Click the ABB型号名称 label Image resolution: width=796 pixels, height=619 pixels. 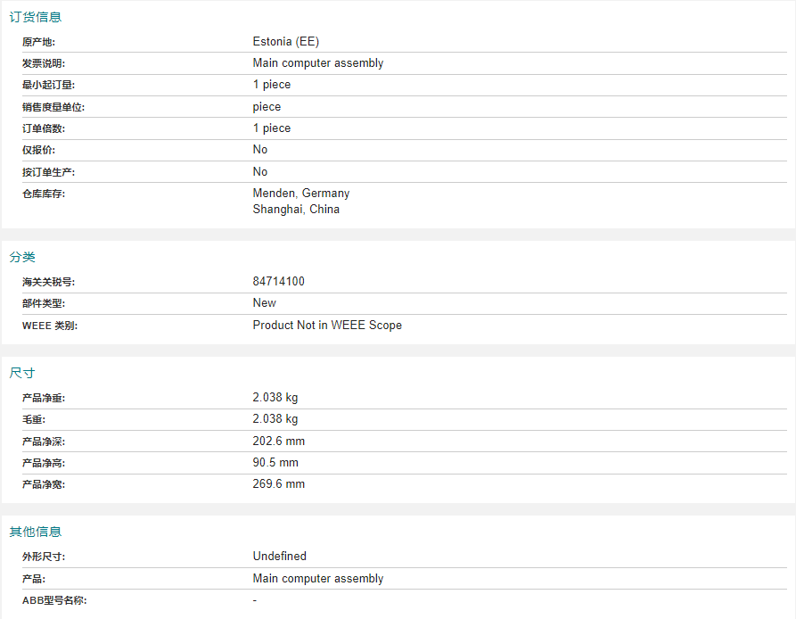(54, 600)
